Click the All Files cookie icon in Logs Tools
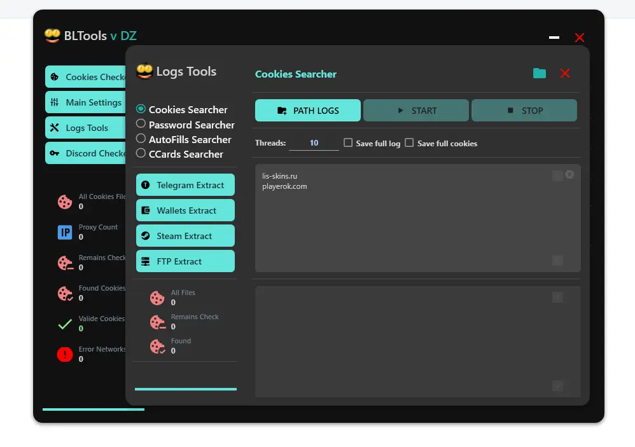Screen dimensions: 635x447 pos(157,297)
